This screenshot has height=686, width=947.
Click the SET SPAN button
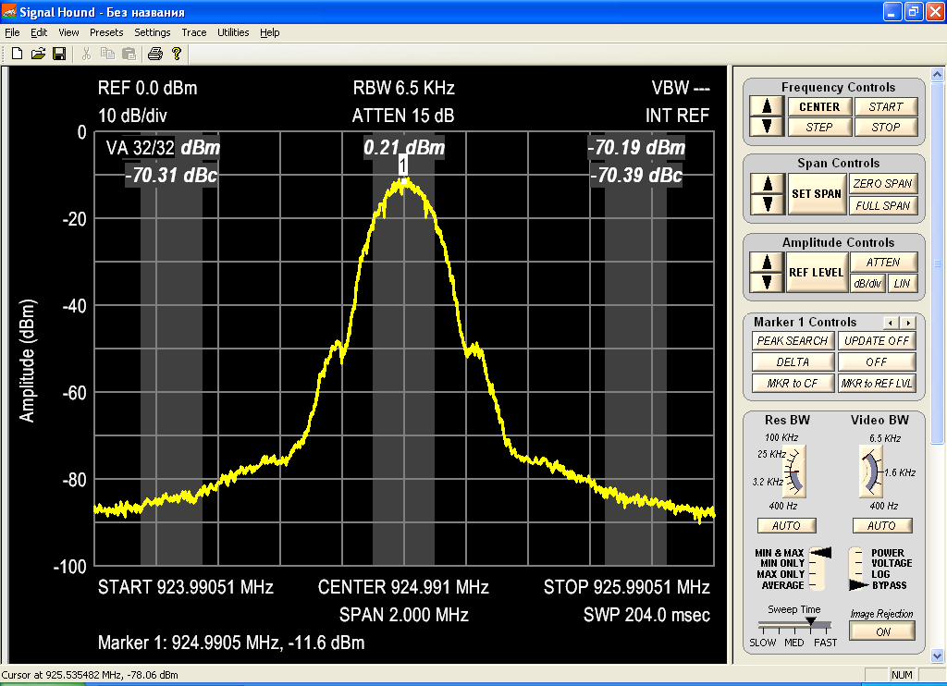[x=817, y=194]
